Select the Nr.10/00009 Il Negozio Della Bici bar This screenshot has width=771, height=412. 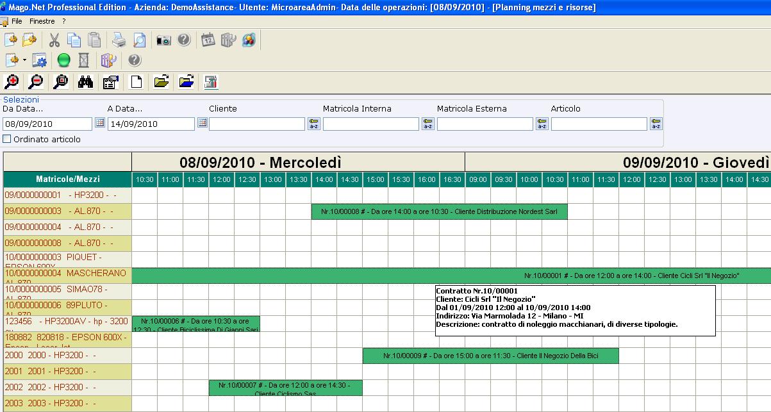(490, 356)
